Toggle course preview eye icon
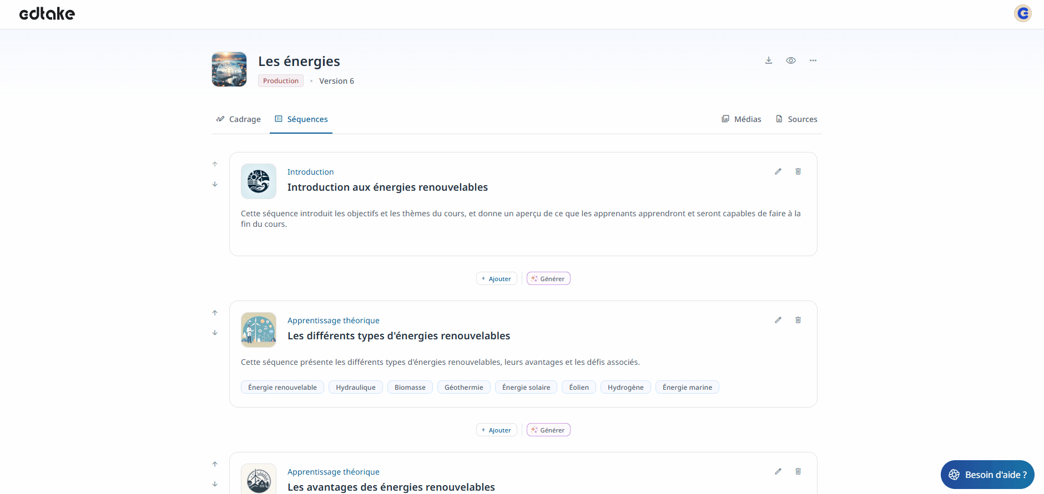The width and height of the screenshot is (1044, 494). point(791,60)
